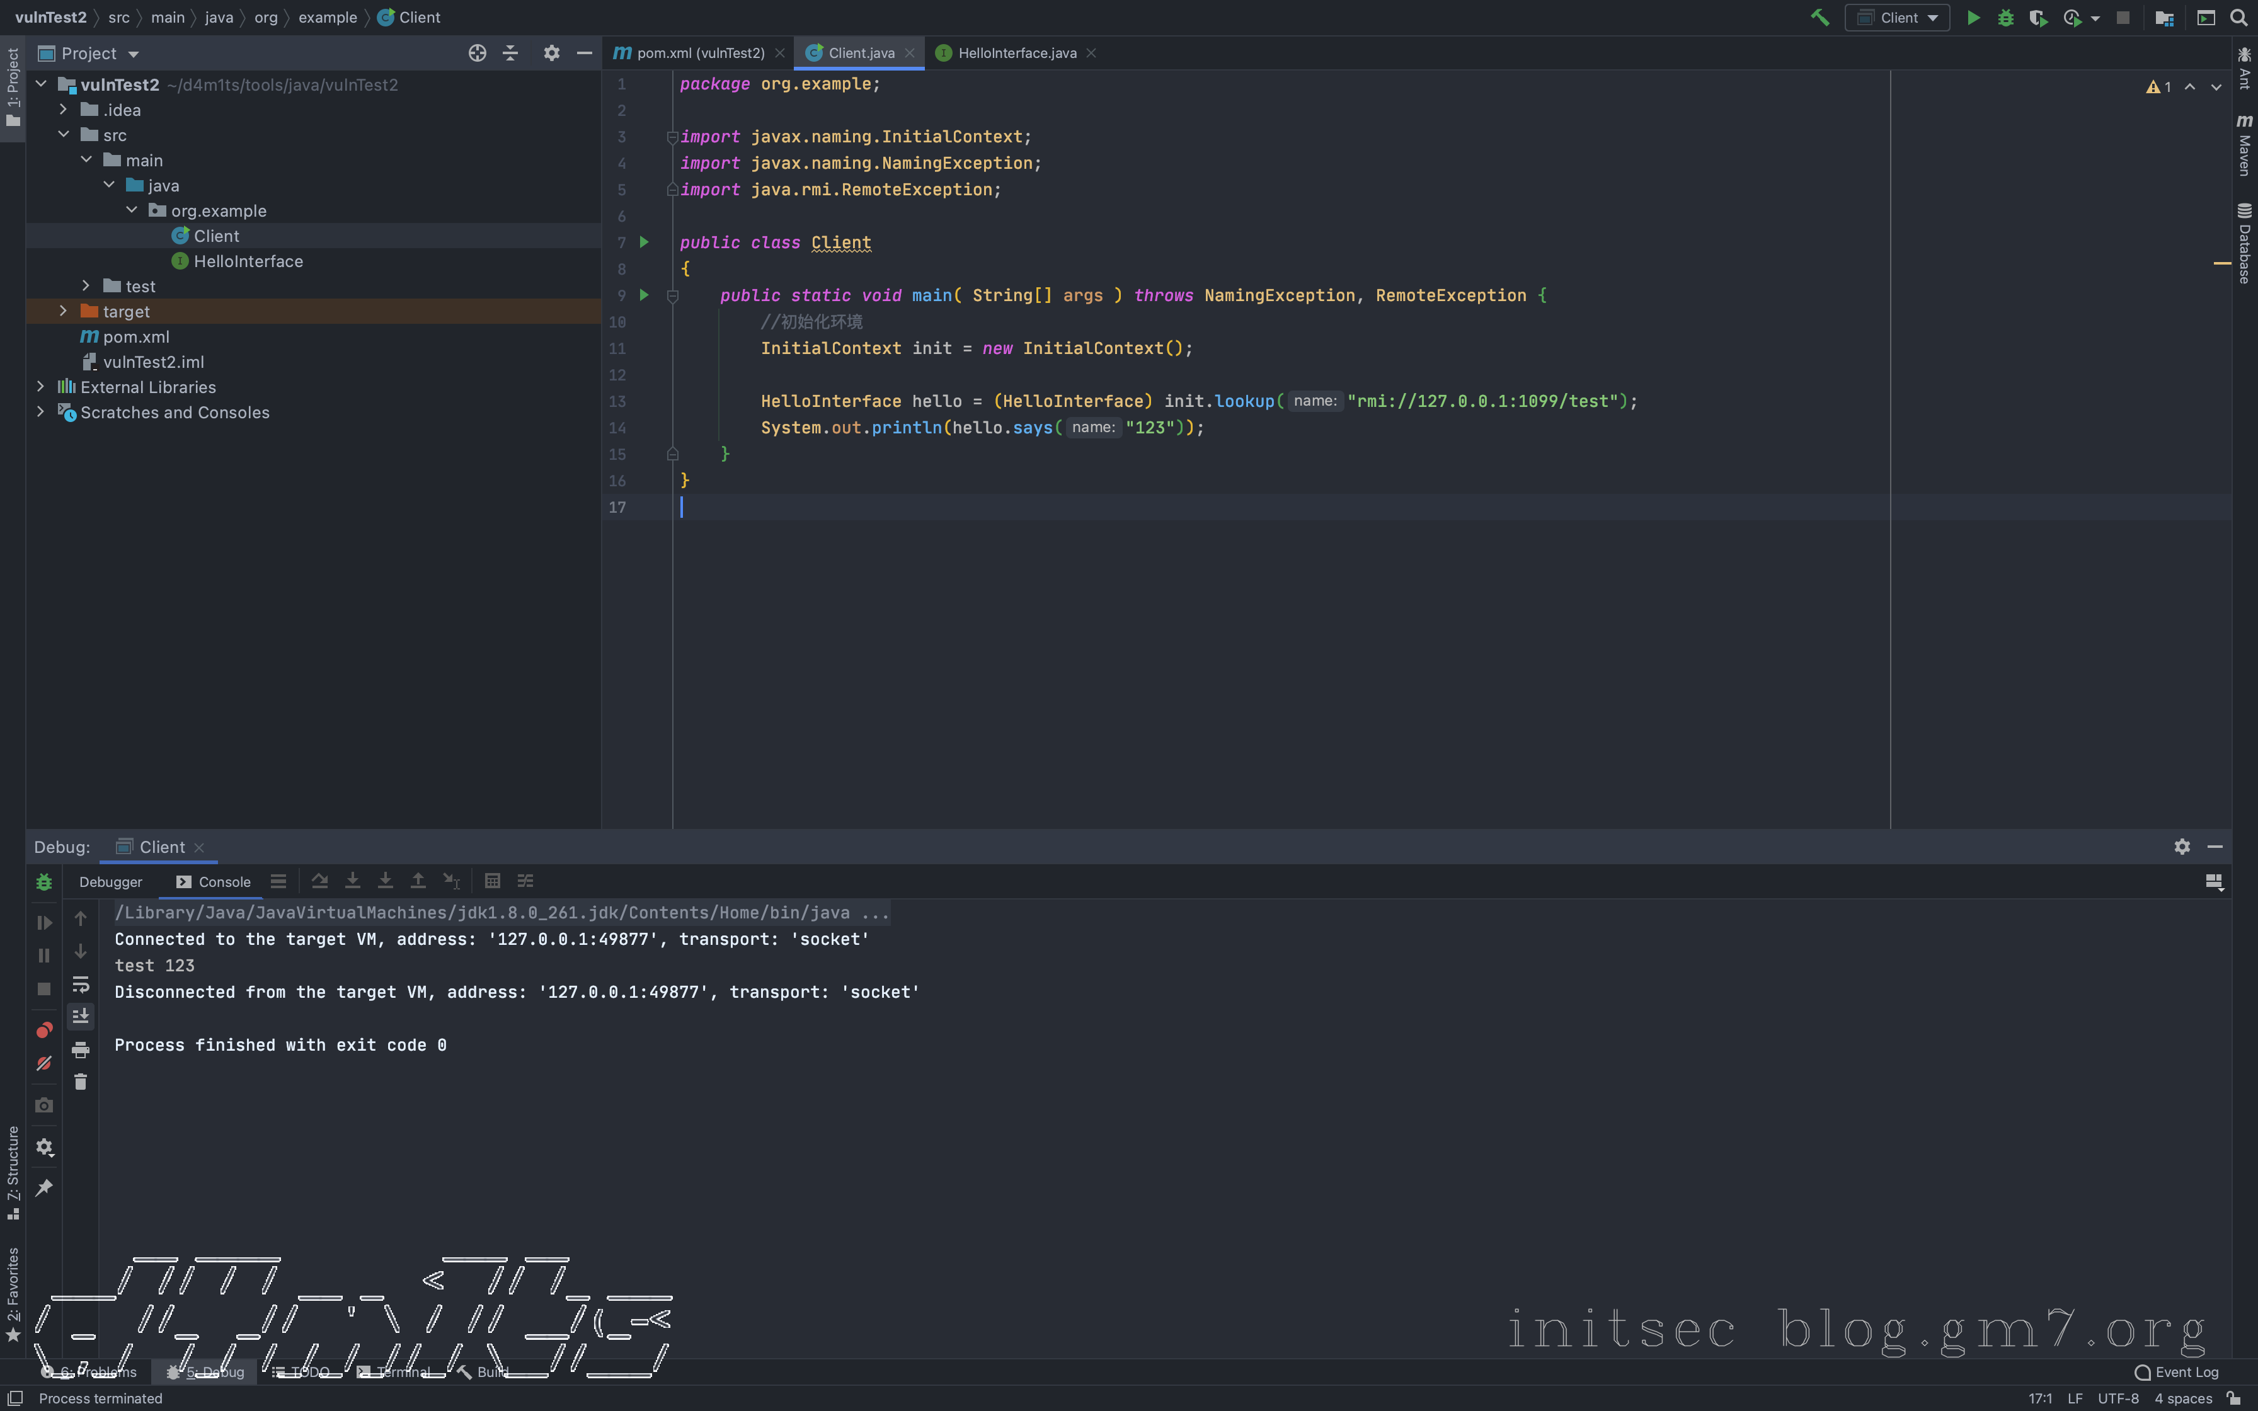Start debugging with the bug icon
Image resolution: width=2258 pixels, height=1411 pixels.
coord(2005,18)
